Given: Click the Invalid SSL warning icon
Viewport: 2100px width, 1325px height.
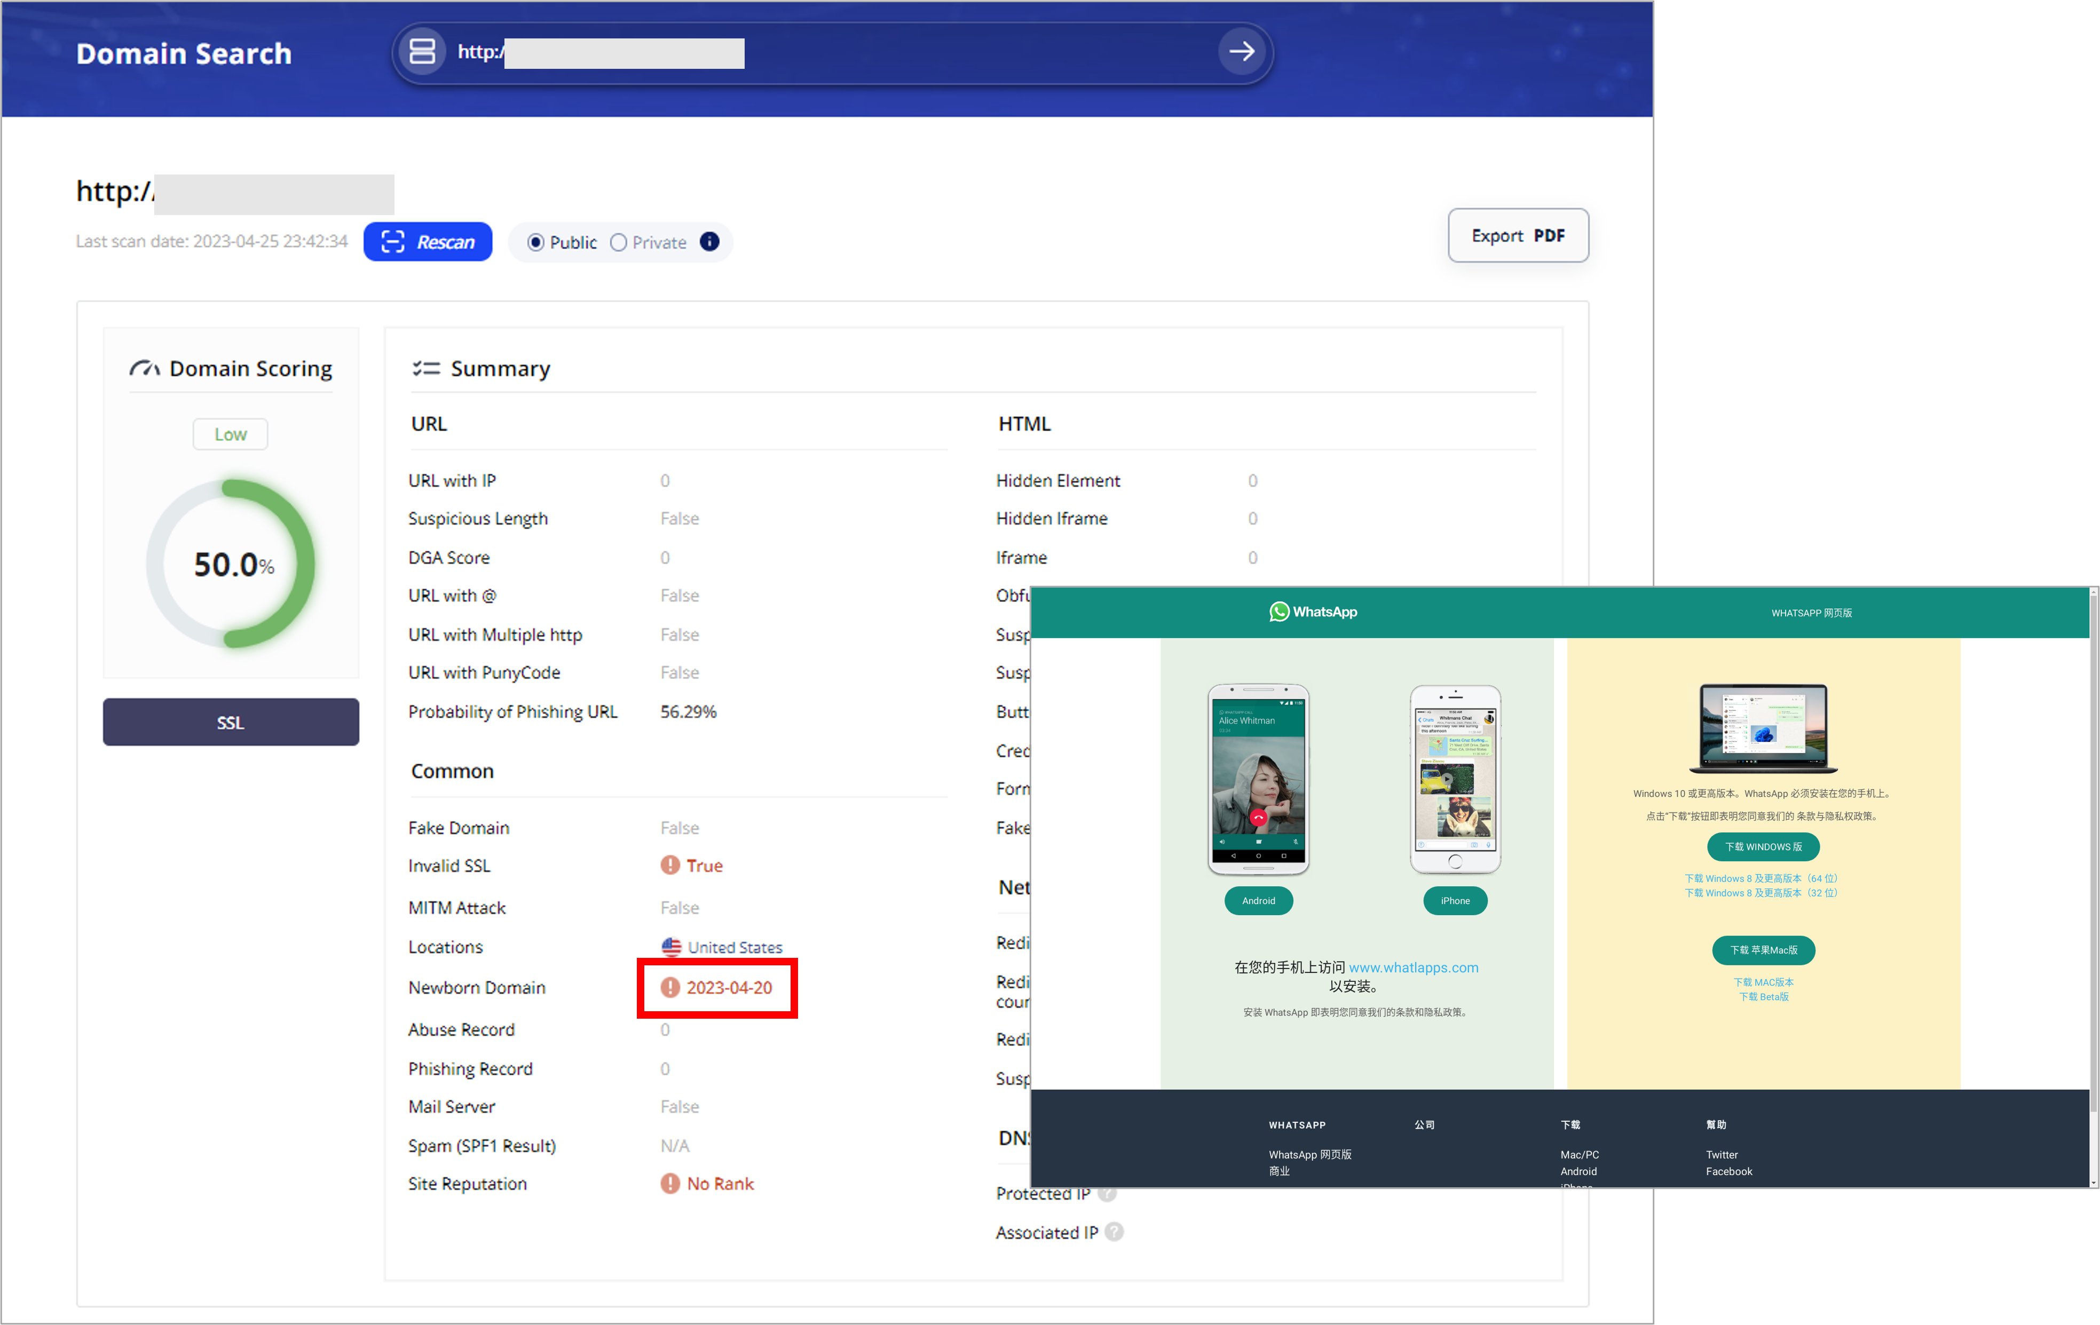Looking at the screenshot, I should tap(670, 864).
